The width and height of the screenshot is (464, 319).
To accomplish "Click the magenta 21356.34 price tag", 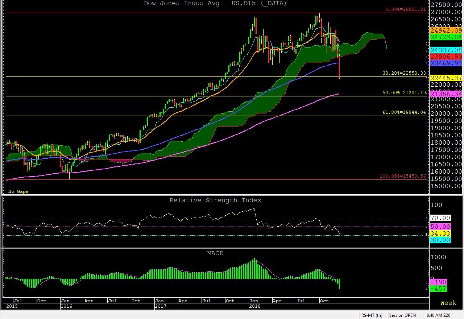I will [x=446, y=94].
